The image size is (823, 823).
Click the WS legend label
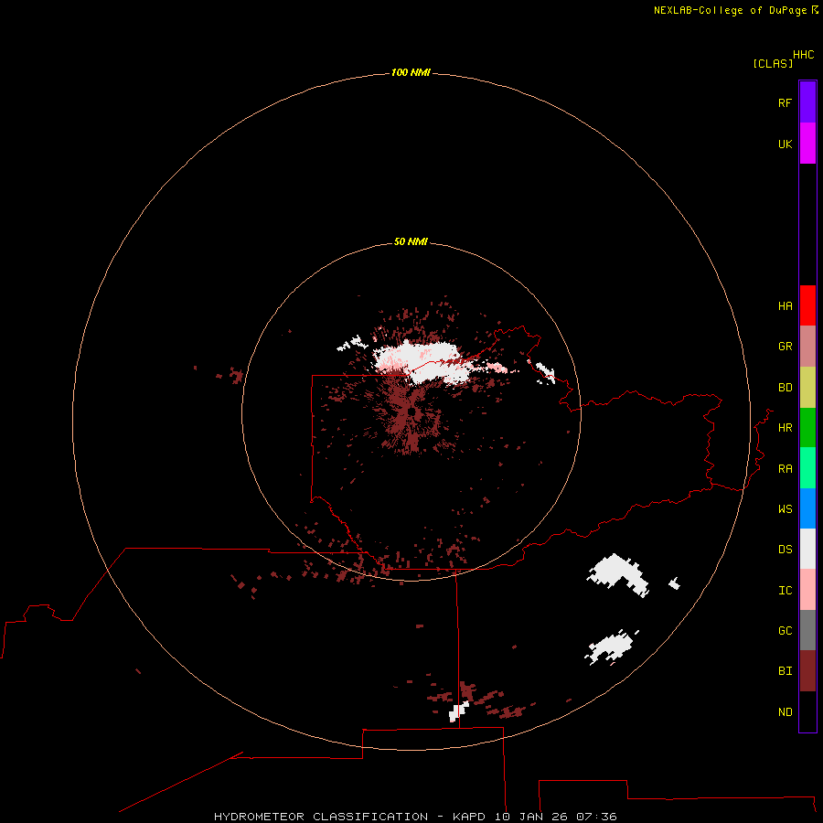point(785,508)
